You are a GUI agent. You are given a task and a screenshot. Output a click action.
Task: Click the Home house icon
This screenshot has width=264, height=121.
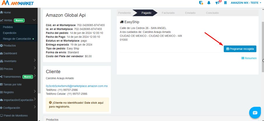pos(1,12)
